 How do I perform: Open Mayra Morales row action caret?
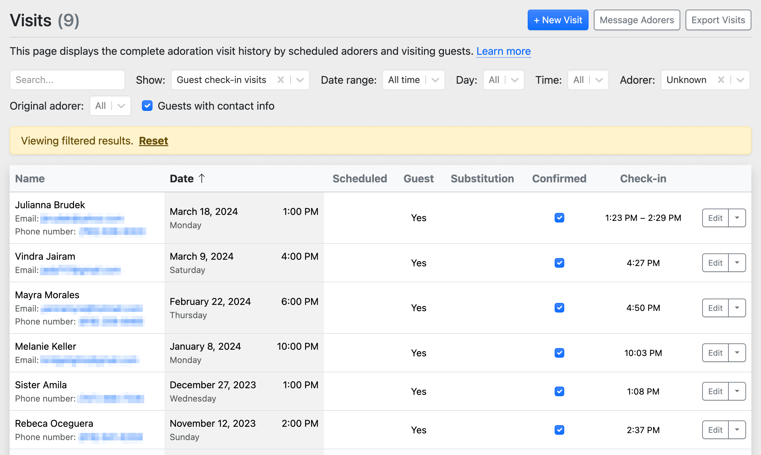pyautogui.click(x=737, y=308)
